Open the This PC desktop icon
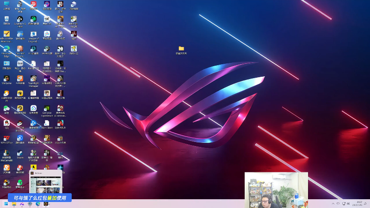The width and height of the screenshot is (370, 208). (6, 6)
